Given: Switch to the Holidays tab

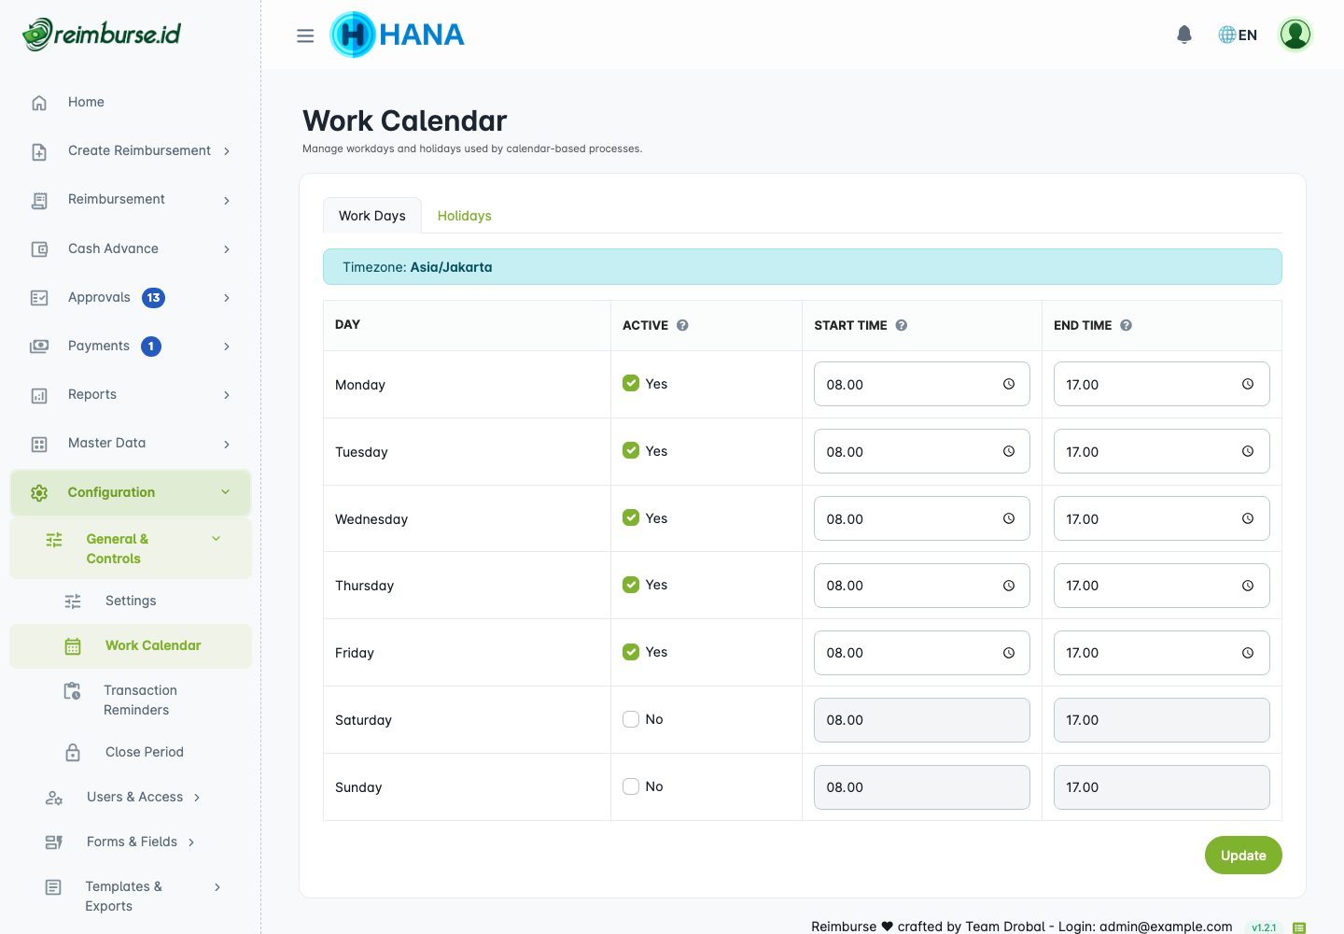Looking at the screenshot, I should (x=465, y=216).
